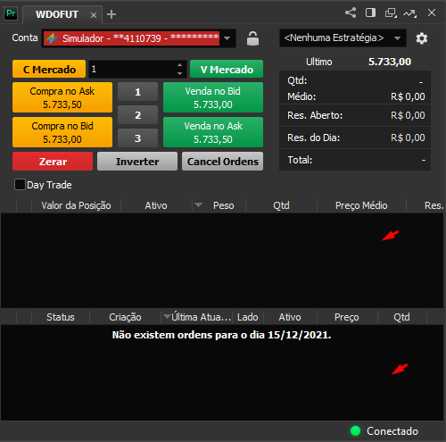Sort orders by Qtd column

point(401,317)
